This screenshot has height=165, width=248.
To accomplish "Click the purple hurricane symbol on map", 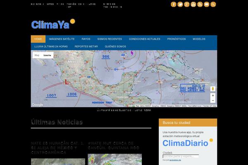I will [132, 53].
